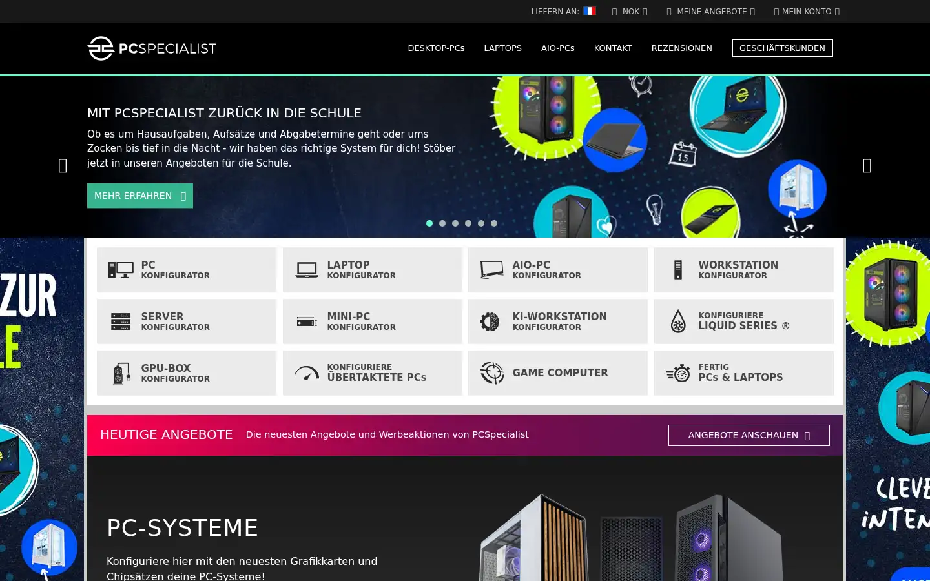Click the Mini-PC Konfigurator icon
The height and width of the screenshot is (581, 930).
pyautogui.click(x=307, y=321)
